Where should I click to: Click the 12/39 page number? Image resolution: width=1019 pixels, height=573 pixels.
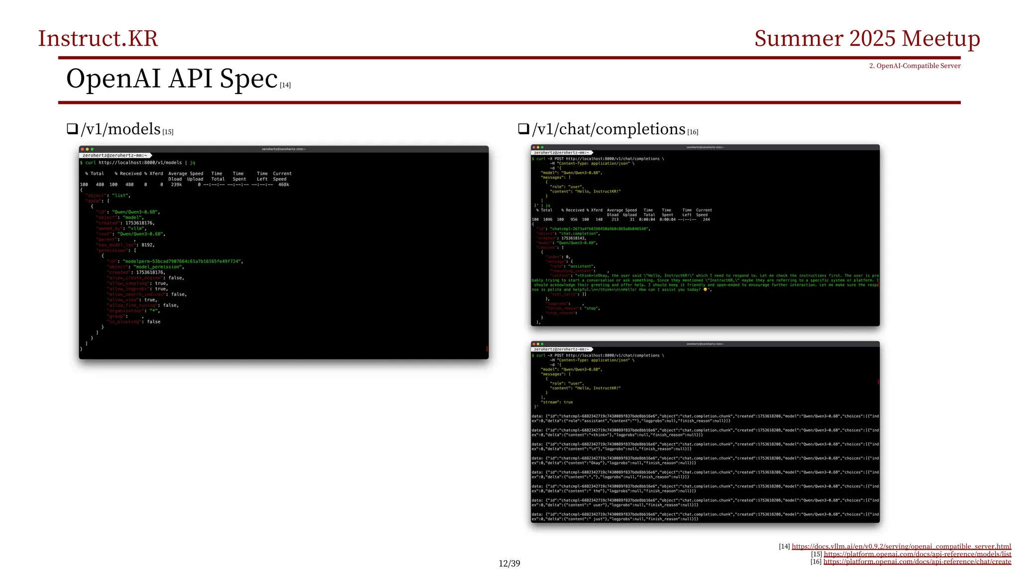tap(509, 564)
